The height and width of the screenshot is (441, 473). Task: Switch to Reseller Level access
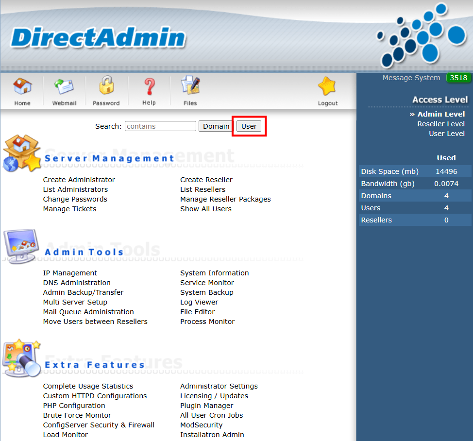pyautogui.click(x=441, y=124)
